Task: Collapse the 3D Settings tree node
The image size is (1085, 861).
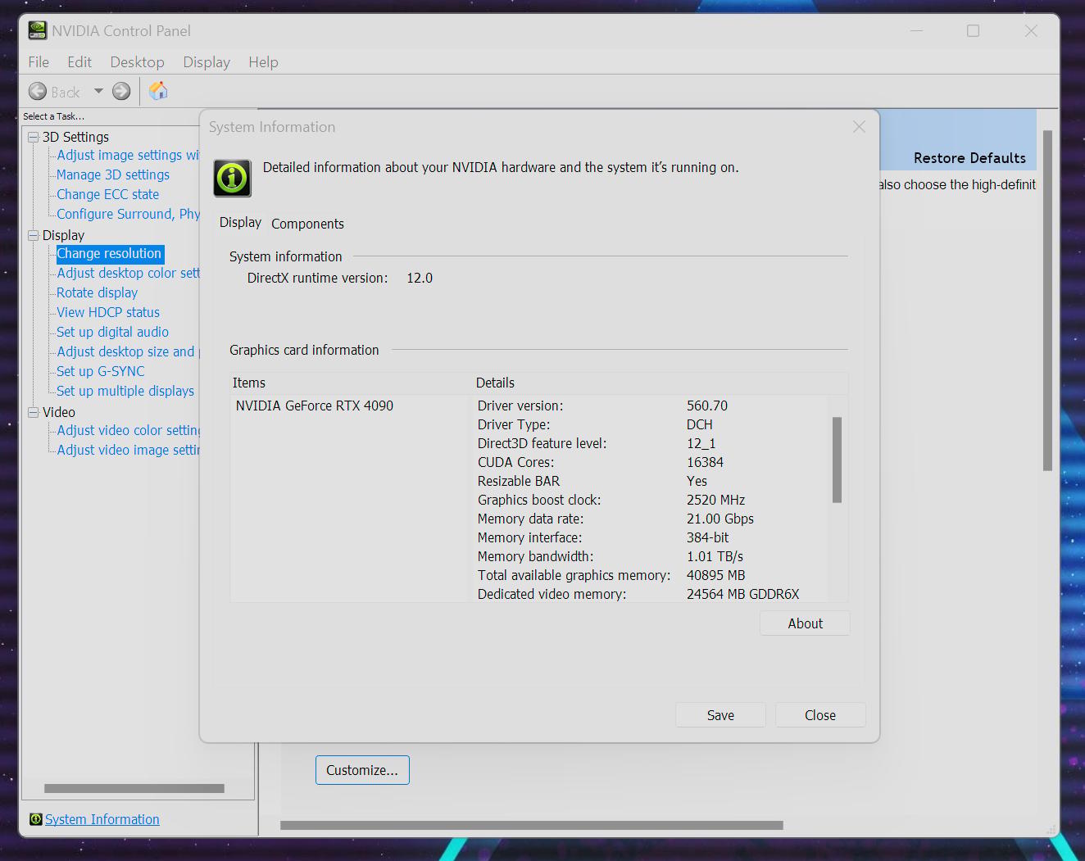Action: pyautogui.click(x=34, y=137)
